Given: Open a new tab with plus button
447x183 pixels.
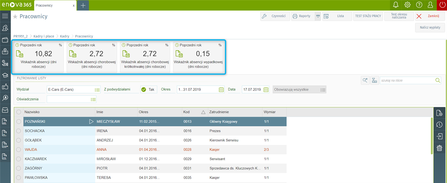Looking at the screenshot, I should [x=83, y=5].
